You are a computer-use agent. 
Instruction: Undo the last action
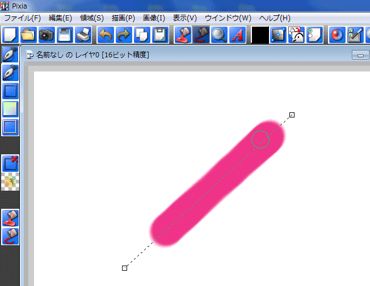pos(106,35)
